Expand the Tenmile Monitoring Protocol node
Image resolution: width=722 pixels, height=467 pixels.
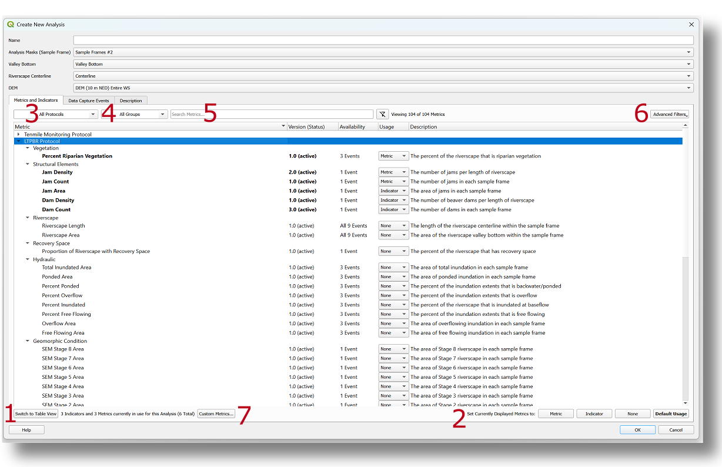coord(19,135)
